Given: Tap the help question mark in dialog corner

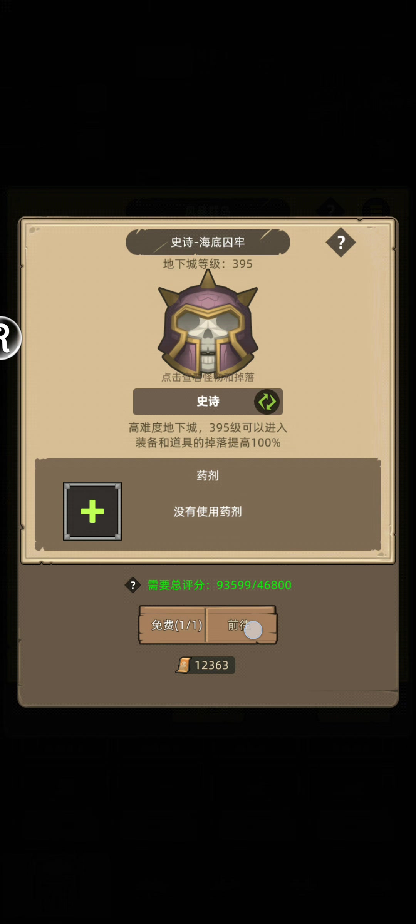Looking at the screenshot, I should [x=341, y=242].
